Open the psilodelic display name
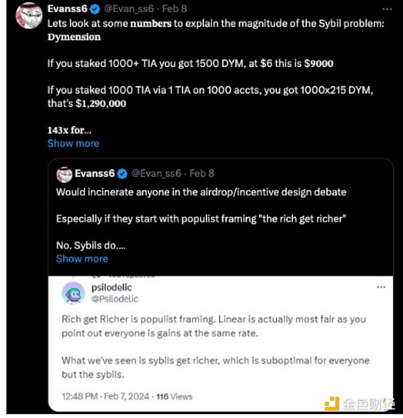403x418 pixels. [111, 288]
